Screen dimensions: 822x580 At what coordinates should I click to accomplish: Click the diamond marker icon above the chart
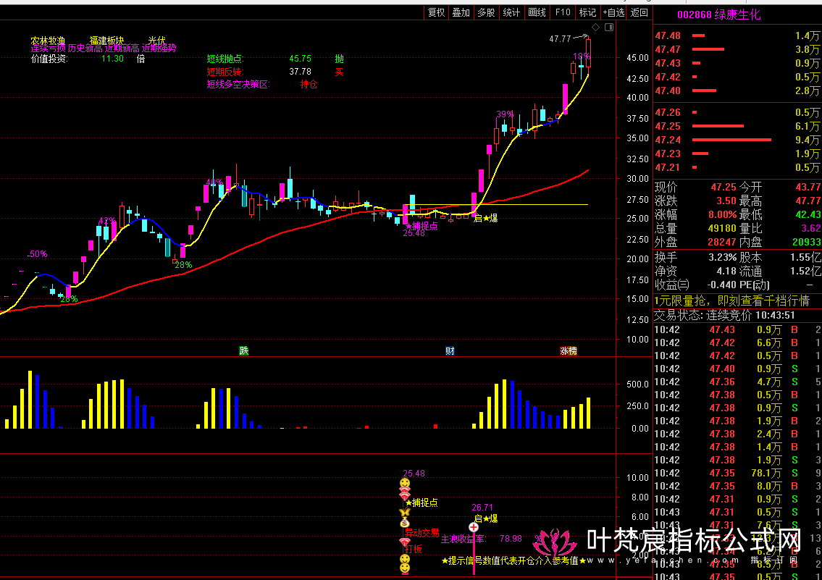point(596,28)
